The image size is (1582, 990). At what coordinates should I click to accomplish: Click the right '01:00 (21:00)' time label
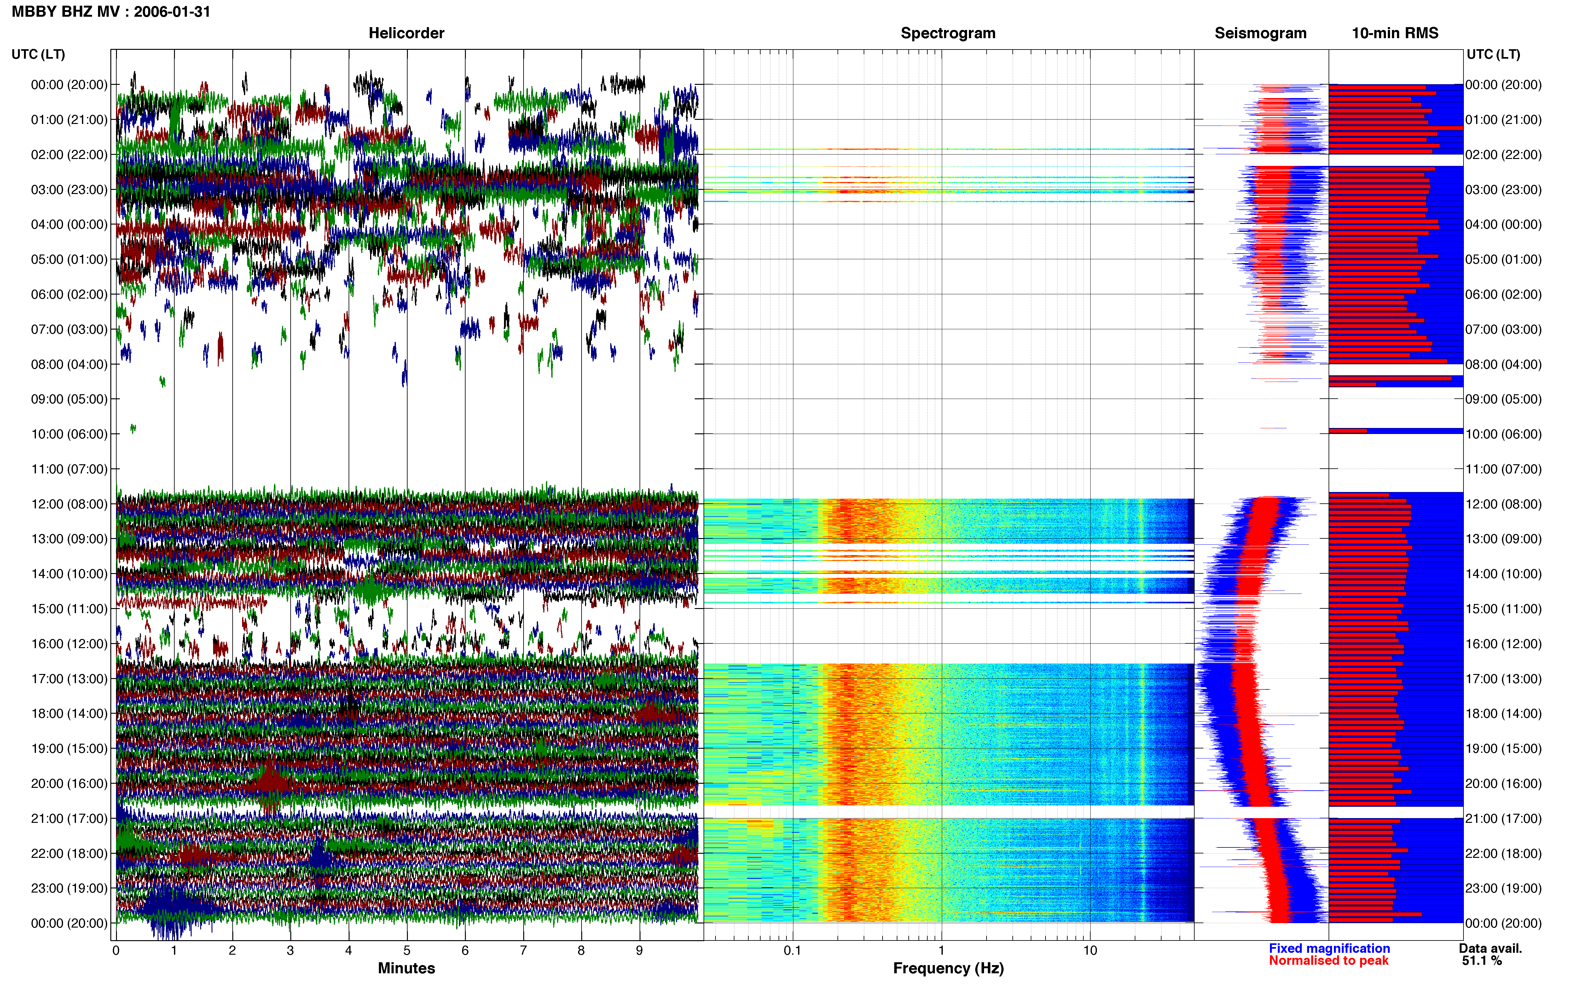coord(1504,120)
